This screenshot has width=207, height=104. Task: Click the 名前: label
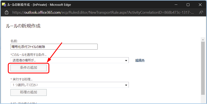pyautogui.click(x=14, y=41)
